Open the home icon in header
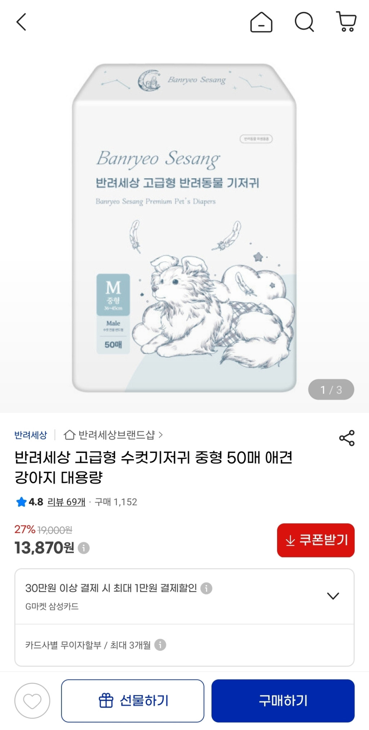 pyautogui.click(x=261, y=22)
